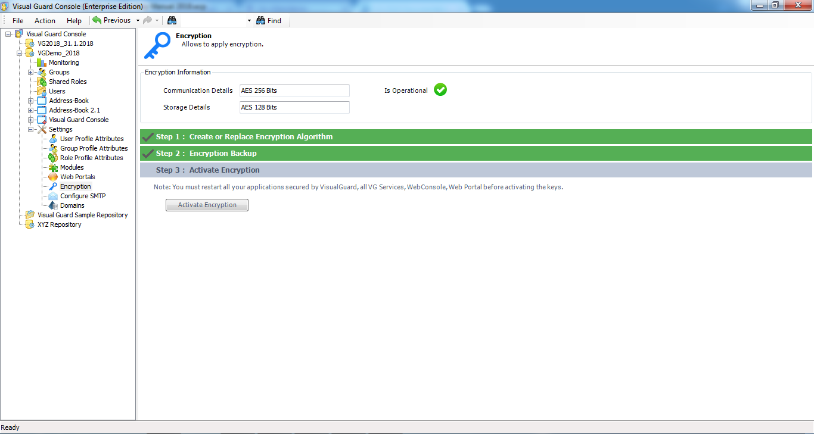Click the Is Operational green check icon
The width and height of the screenshot is (814, 434).
point(440,90)
